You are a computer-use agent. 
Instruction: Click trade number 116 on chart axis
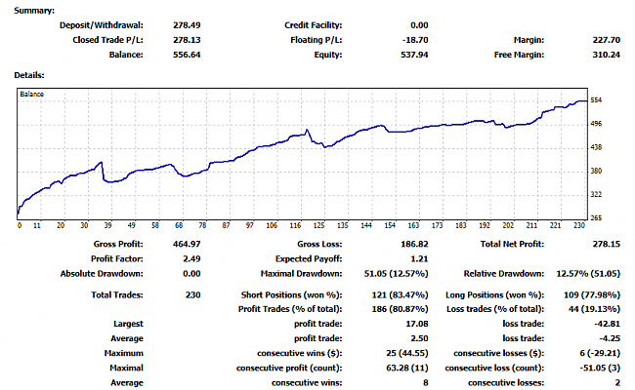[x=295, y=225]
